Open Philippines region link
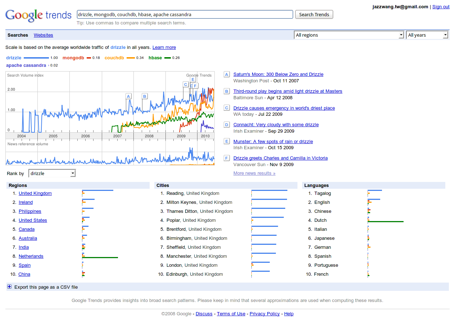Image resolution: width=455 pixels, height=325 pixels. pos(30,211)
